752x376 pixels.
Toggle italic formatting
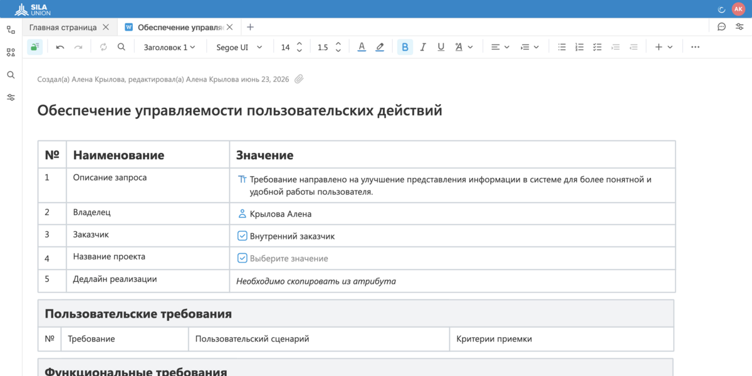point(423,47)
